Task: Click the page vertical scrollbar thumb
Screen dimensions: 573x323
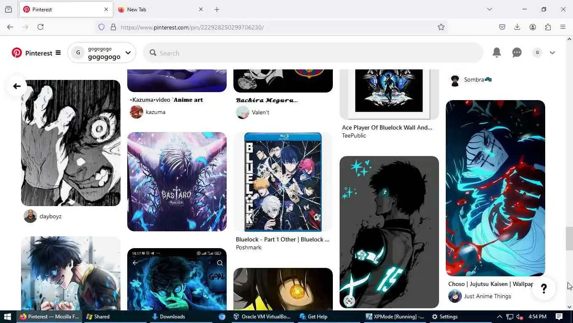Action: [x=569, y=238]
